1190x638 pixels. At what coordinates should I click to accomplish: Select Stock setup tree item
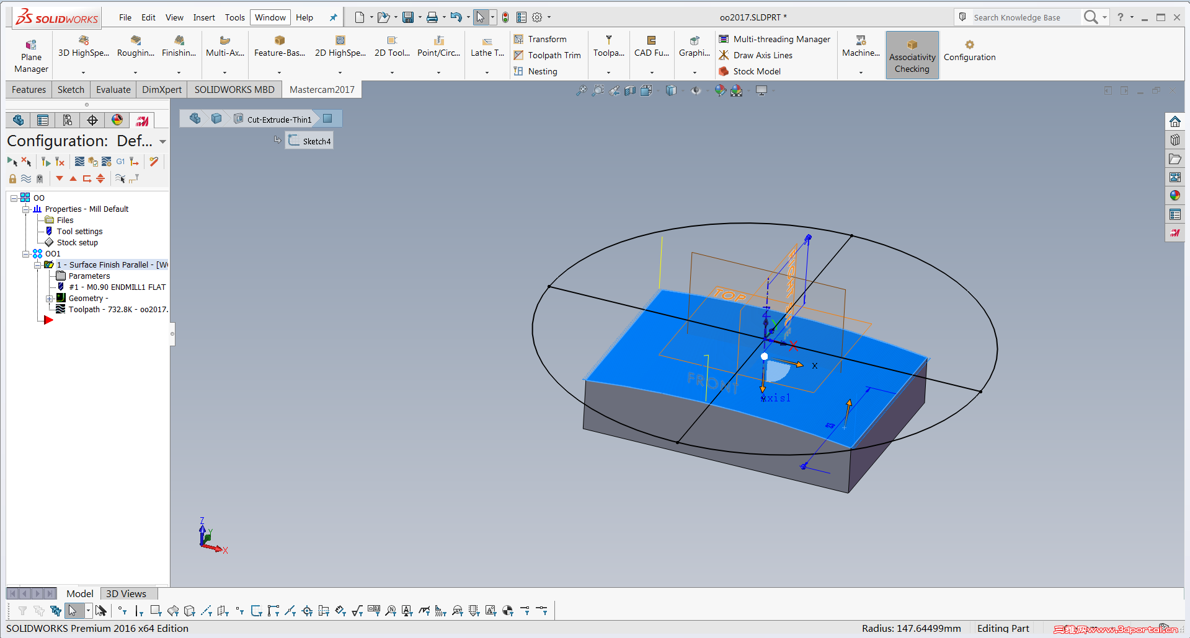click(x=78, y=243)
